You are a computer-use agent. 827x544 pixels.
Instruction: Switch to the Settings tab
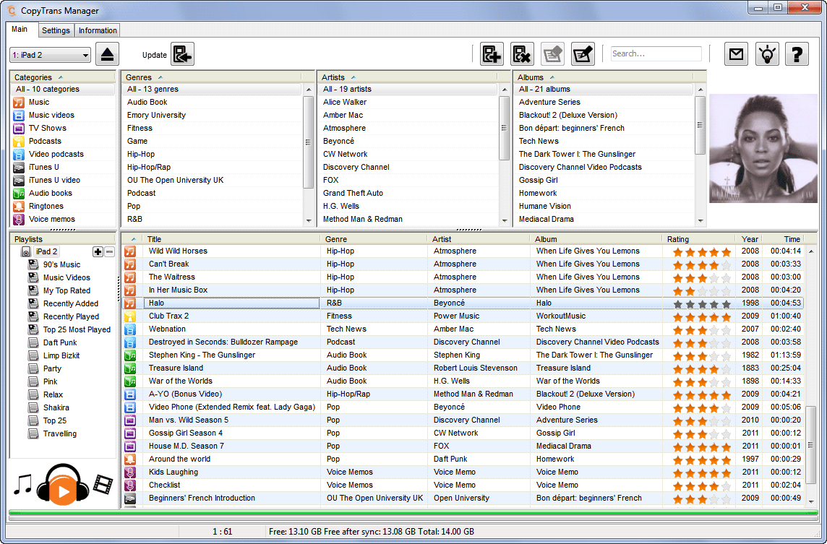(56, 30)
